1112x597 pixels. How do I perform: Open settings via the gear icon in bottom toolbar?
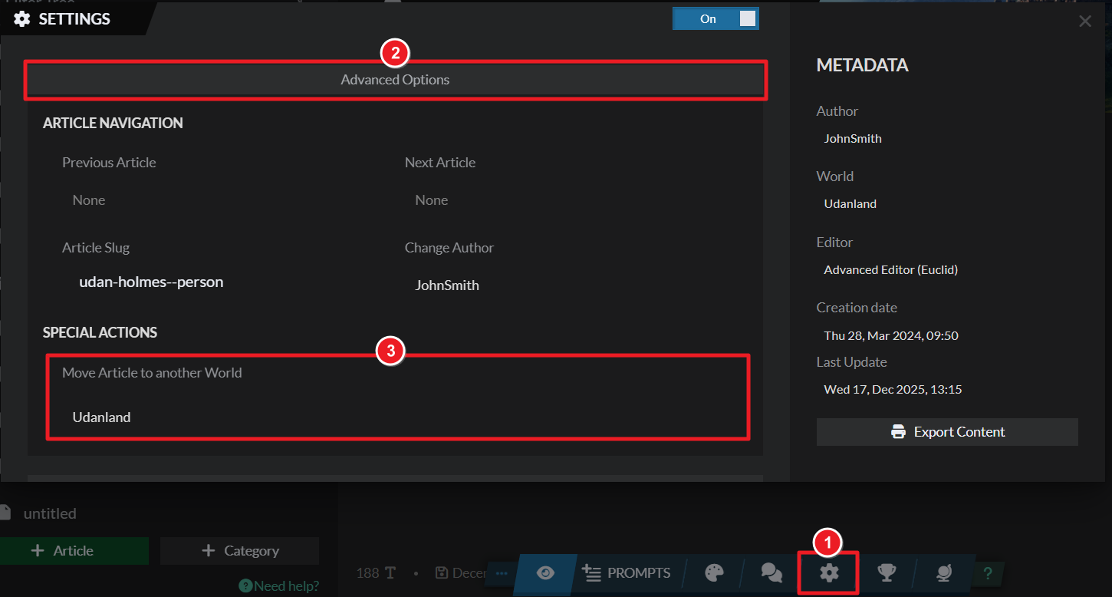click(829, 572)
